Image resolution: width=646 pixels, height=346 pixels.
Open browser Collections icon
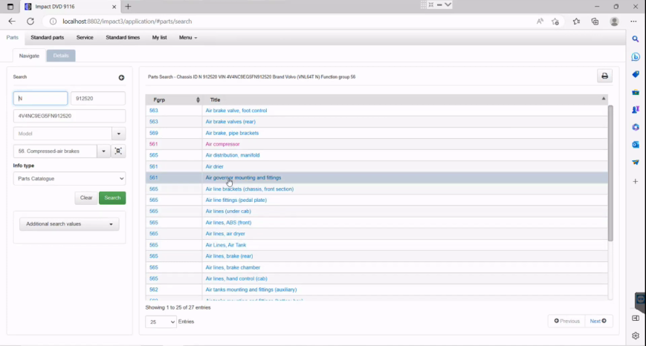tap(595, 22)
